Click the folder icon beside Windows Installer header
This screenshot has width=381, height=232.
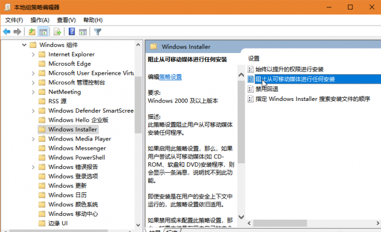(153, 46)
